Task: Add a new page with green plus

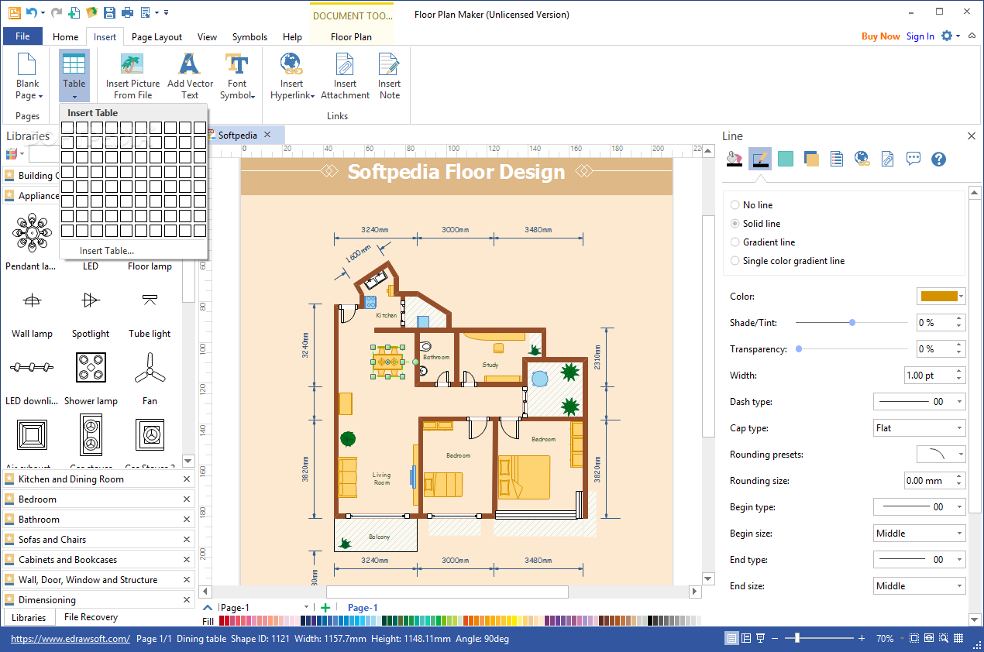Action: click(x=326, y=608)
